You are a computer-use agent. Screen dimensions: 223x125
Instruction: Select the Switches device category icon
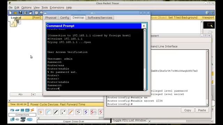point(17,110)
